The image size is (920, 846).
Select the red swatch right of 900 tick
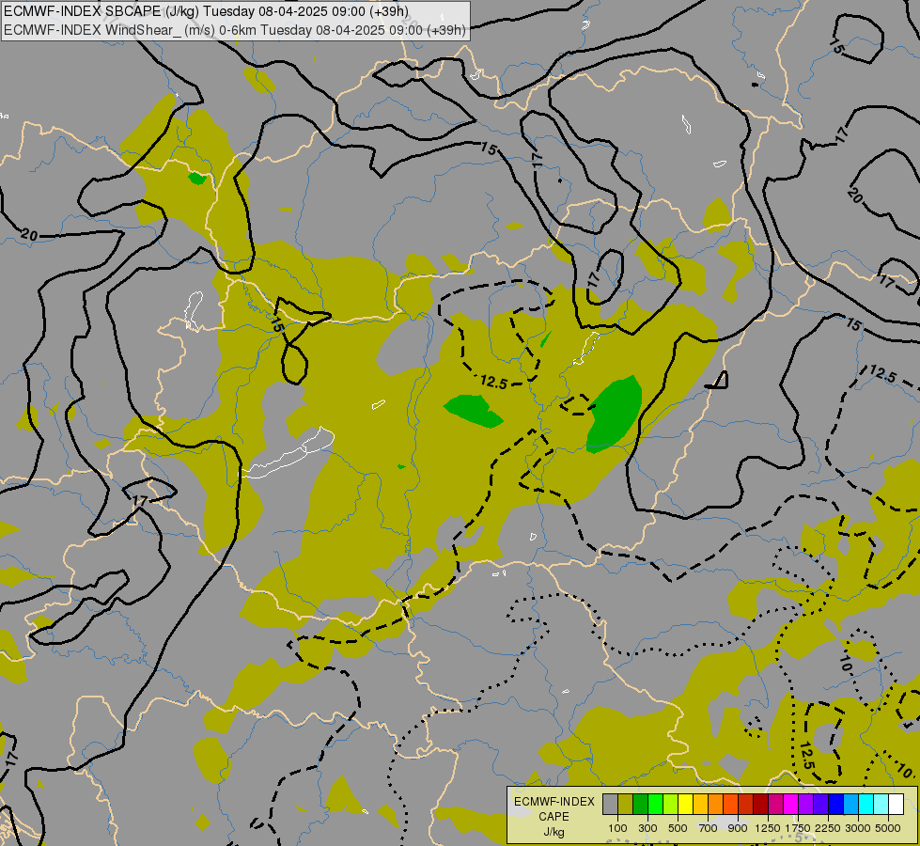[745, 804]
